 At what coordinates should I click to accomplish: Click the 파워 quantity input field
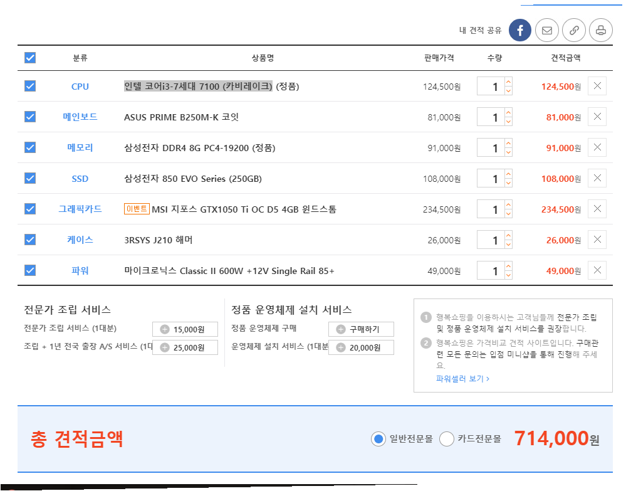click(491, 271)
